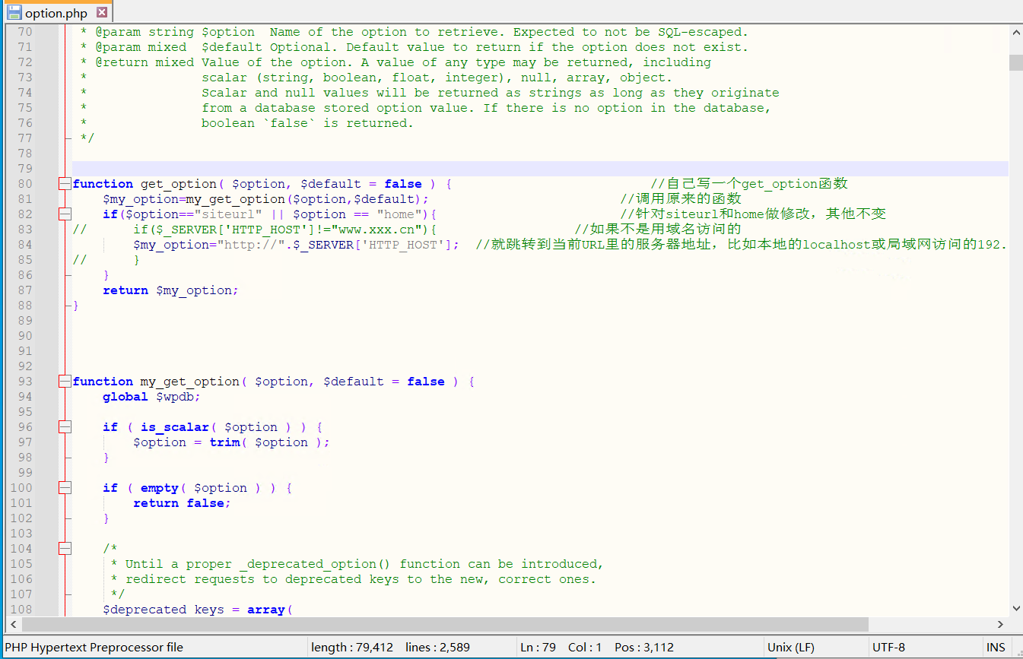Collapse the my_get_option function at line 93
This screenshot has width=1023, height=659.
pyautogui.click(x=65, y=382)
